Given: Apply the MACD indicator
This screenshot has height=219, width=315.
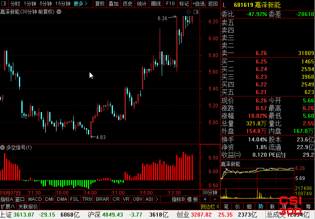Looking at the screenshot, I should tap(35, 199).
